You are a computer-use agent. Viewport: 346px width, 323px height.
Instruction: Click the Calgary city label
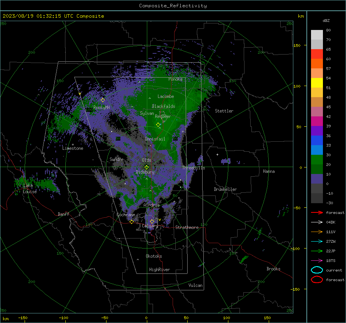150,226
